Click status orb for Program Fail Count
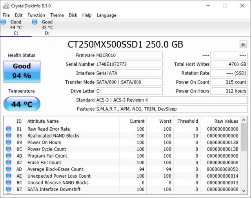Image resolution: width=251 pixels, height=198 pixels. click(x=9, y=156)
